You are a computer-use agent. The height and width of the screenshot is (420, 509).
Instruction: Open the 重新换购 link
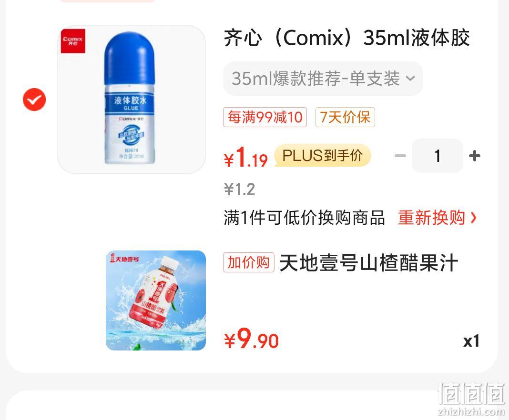pos(431,218)
